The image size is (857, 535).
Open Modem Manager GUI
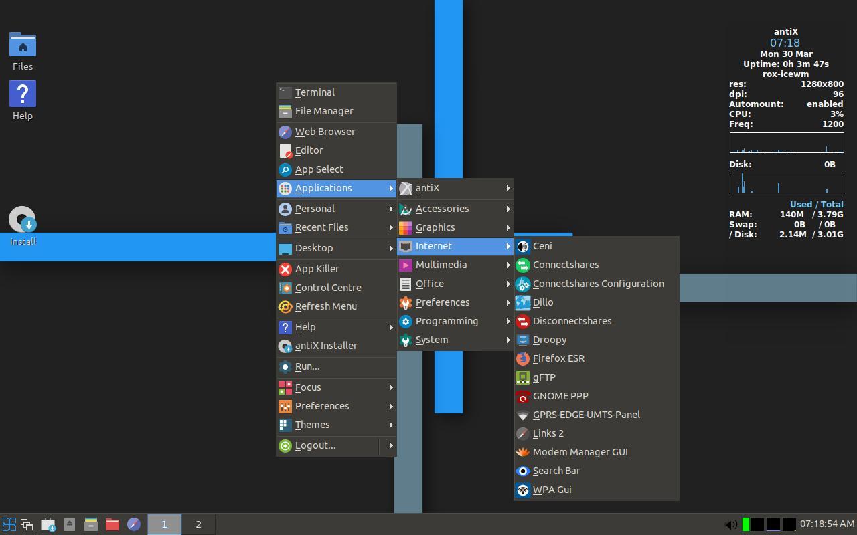point(597,452)
